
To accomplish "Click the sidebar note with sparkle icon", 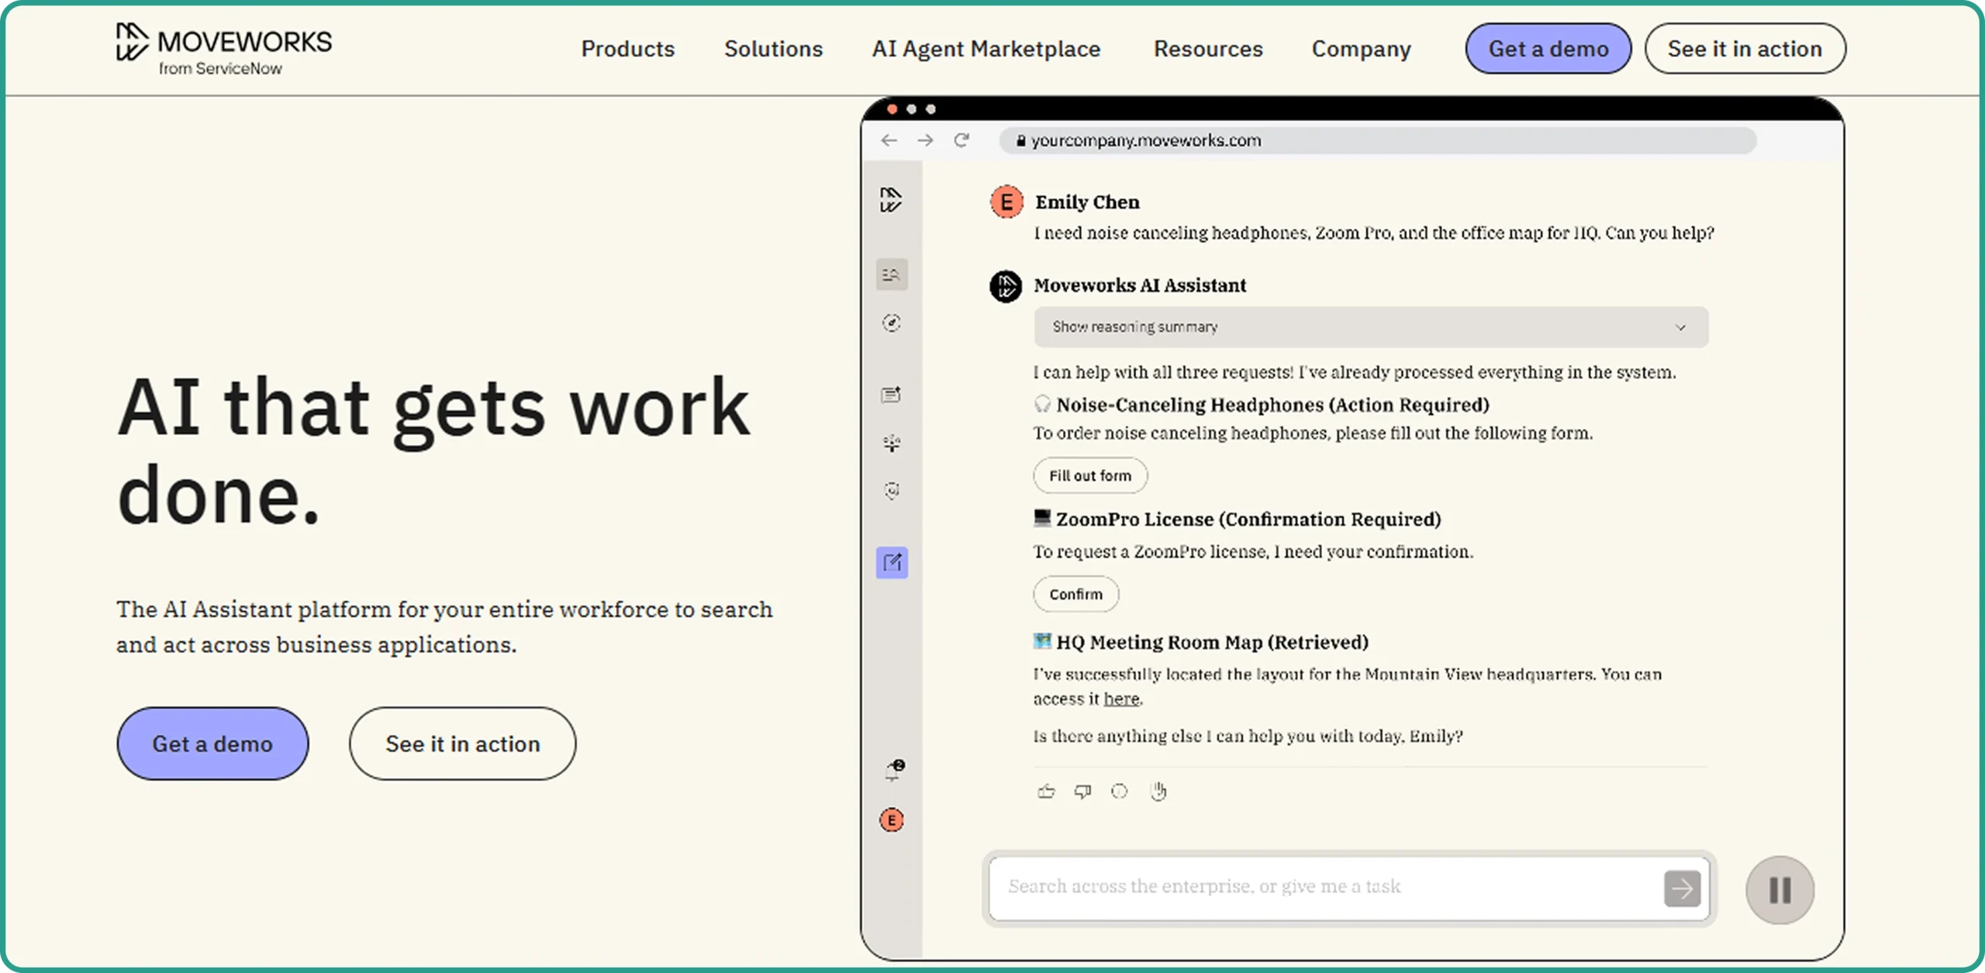I will [x=892, y=395].
